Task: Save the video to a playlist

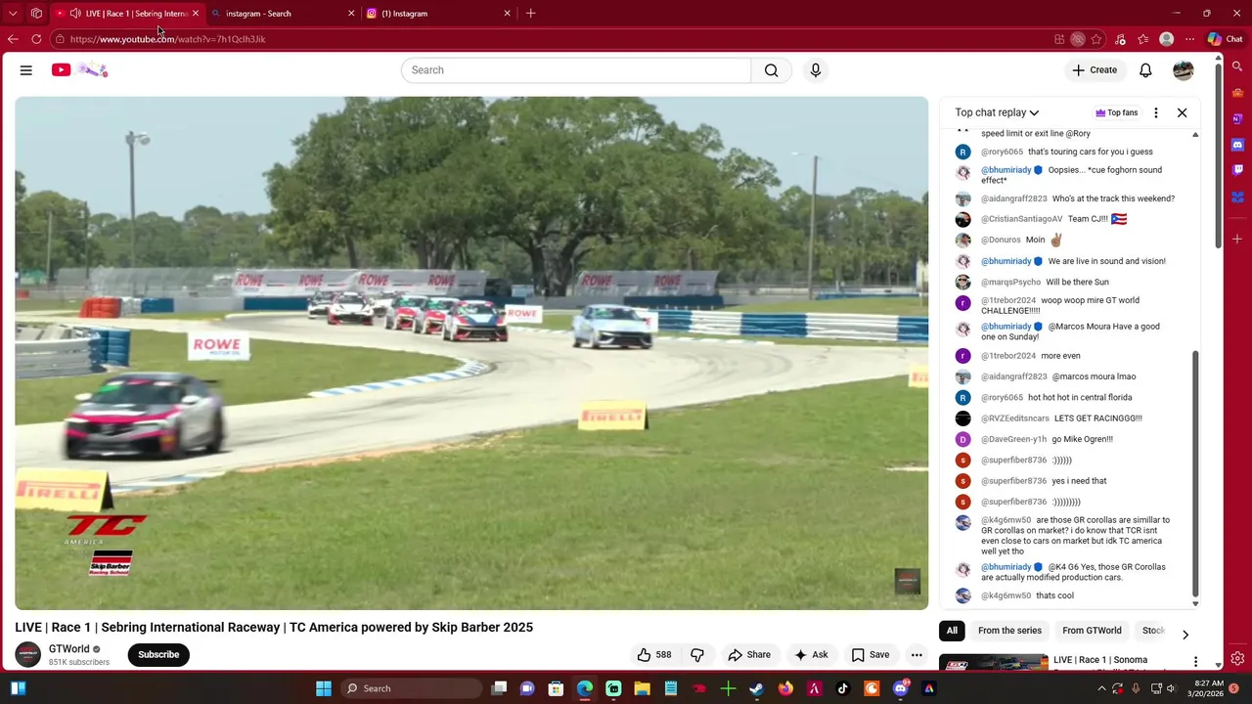Action: coord(870,655)
